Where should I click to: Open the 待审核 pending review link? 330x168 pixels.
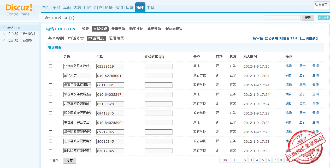click(x=258, y=38)
